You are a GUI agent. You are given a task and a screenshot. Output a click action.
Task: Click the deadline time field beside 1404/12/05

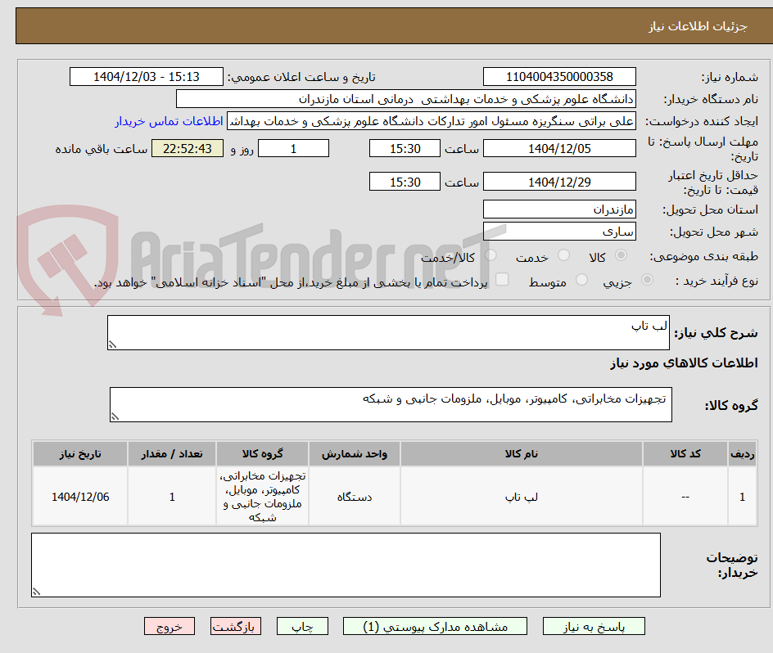pos(405,148)
